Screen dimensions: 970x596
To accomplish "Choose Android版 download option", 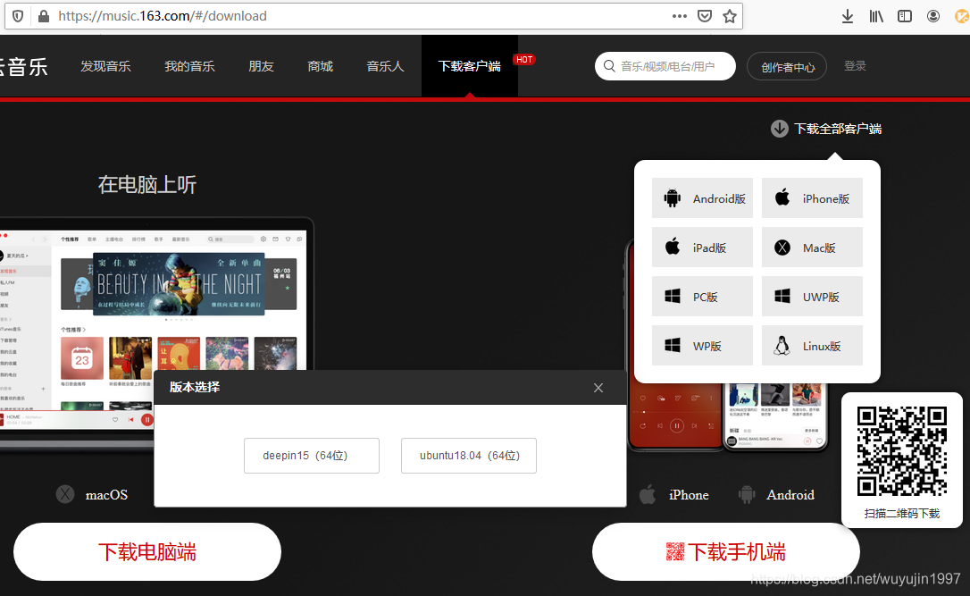I will click(702, 198).
